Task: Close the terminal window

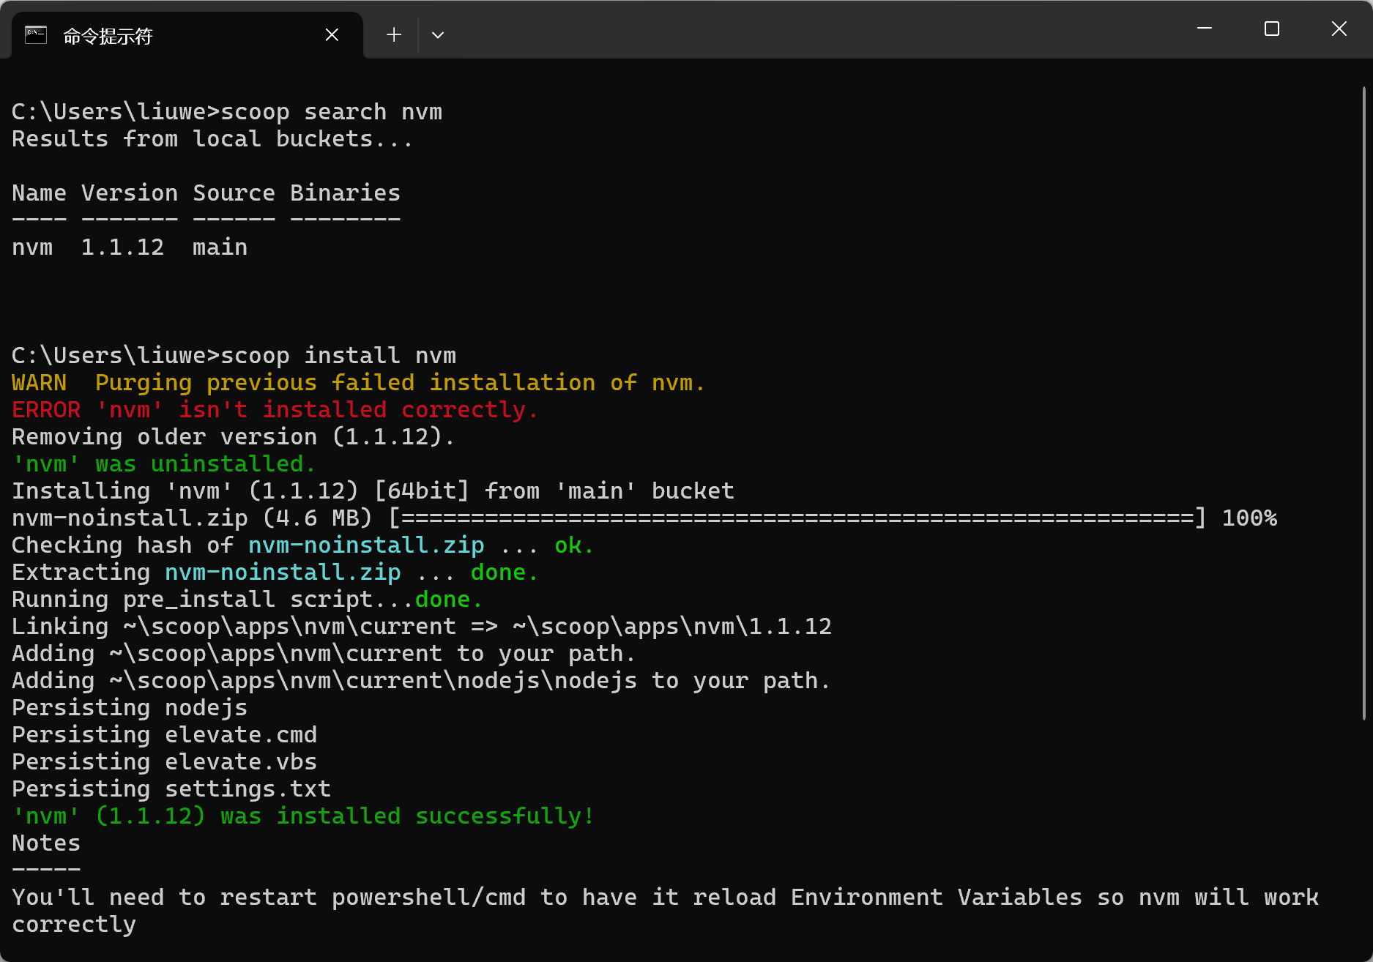Action: tap(1339, 29)
